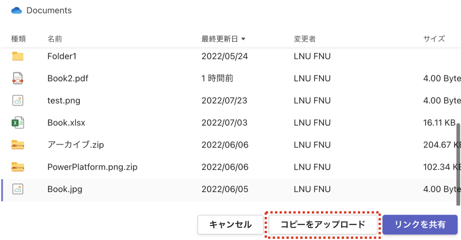The height and width of the screenshot is (240, 461).
Task: Click the リンクを共有 button
Action: (x=420, y=224)
